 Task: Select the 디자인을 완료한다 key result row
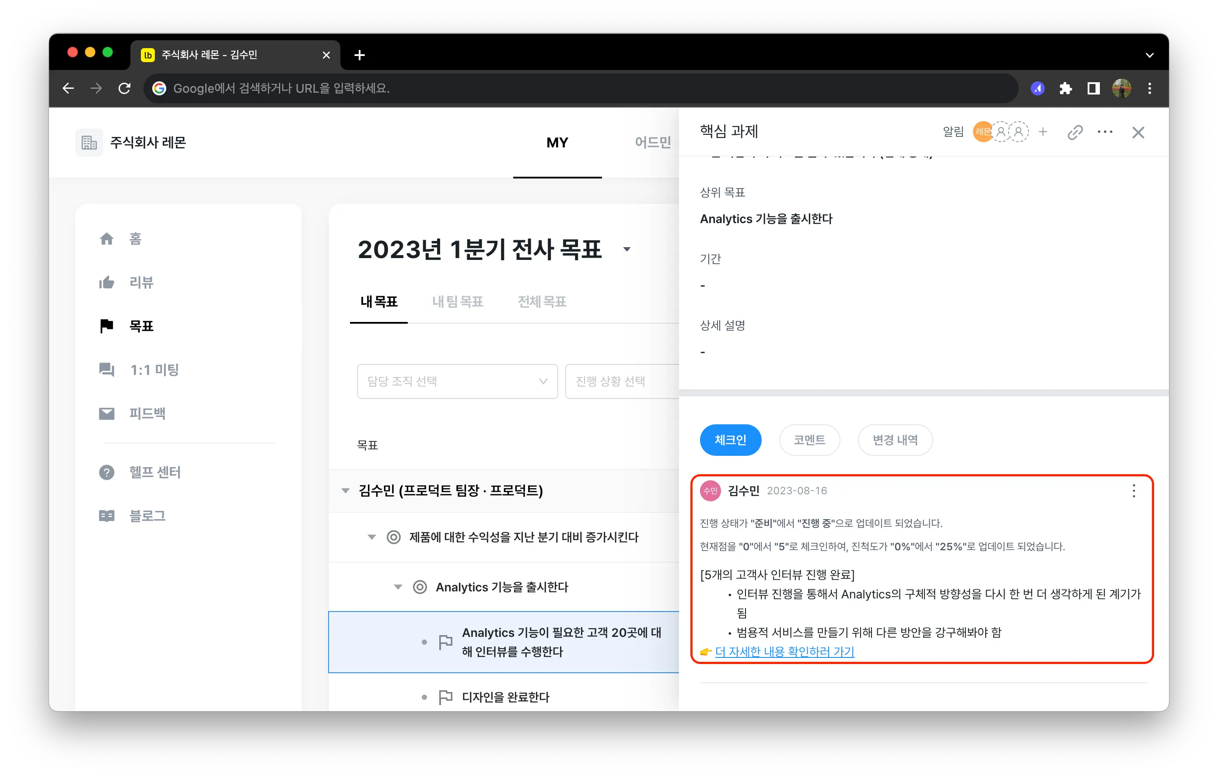point(504,697)
